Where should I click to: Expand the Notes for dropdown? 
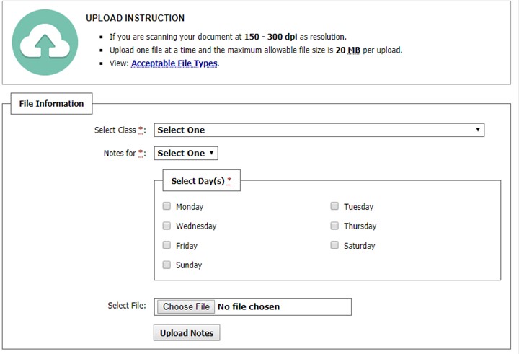point(186,153)
